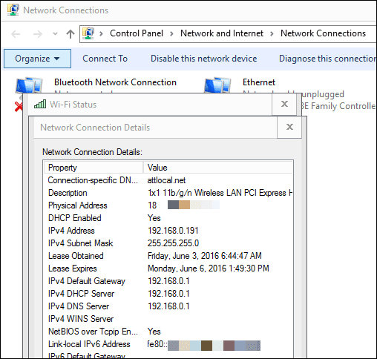Click the Property column header

[x=94, y=168]
